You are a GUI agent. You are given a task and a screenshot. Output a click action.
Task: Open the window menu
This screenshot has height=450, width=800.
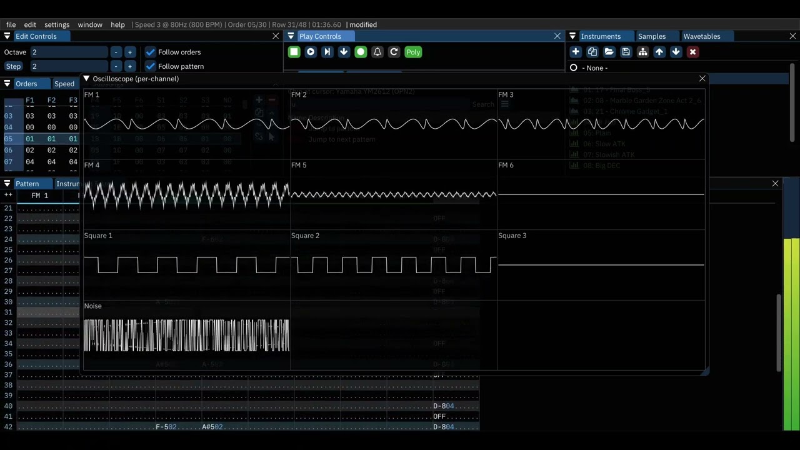[90, 24]
